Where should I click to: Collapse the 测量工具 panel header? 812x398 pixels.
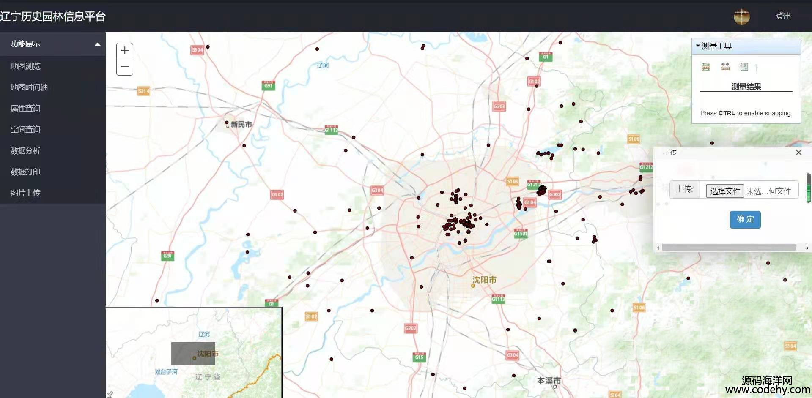point(746,46)
